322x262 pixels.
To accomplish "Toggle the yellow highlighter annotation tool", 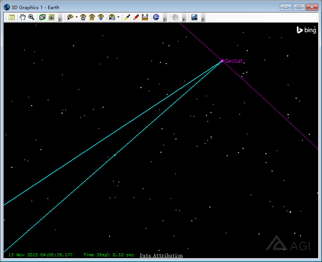I will (127, 17).
